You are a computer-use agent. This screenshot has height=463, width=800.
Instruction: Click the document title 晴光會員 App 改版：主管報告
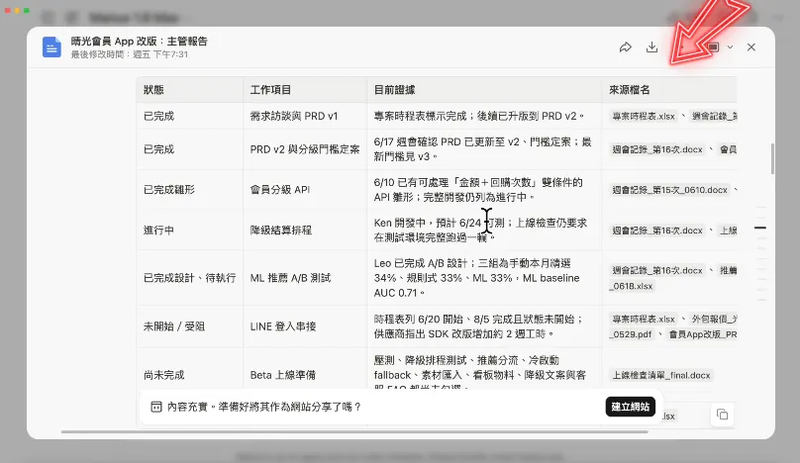click(140, 42)
